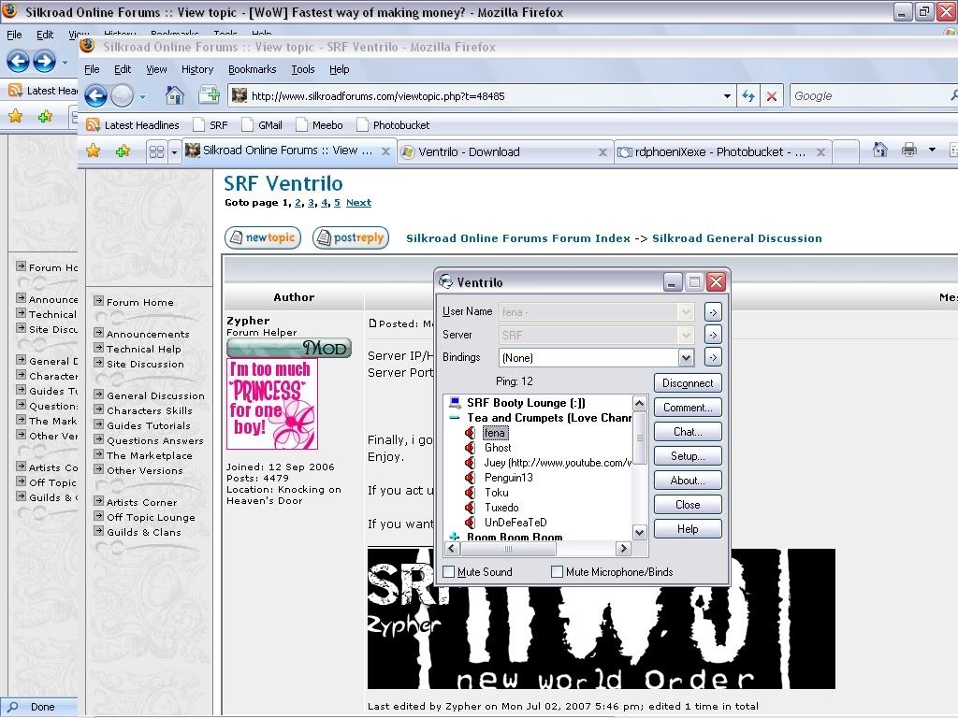Click the About... button in Ventrilo
Screen dimensions: 958x718
(688, 481)
